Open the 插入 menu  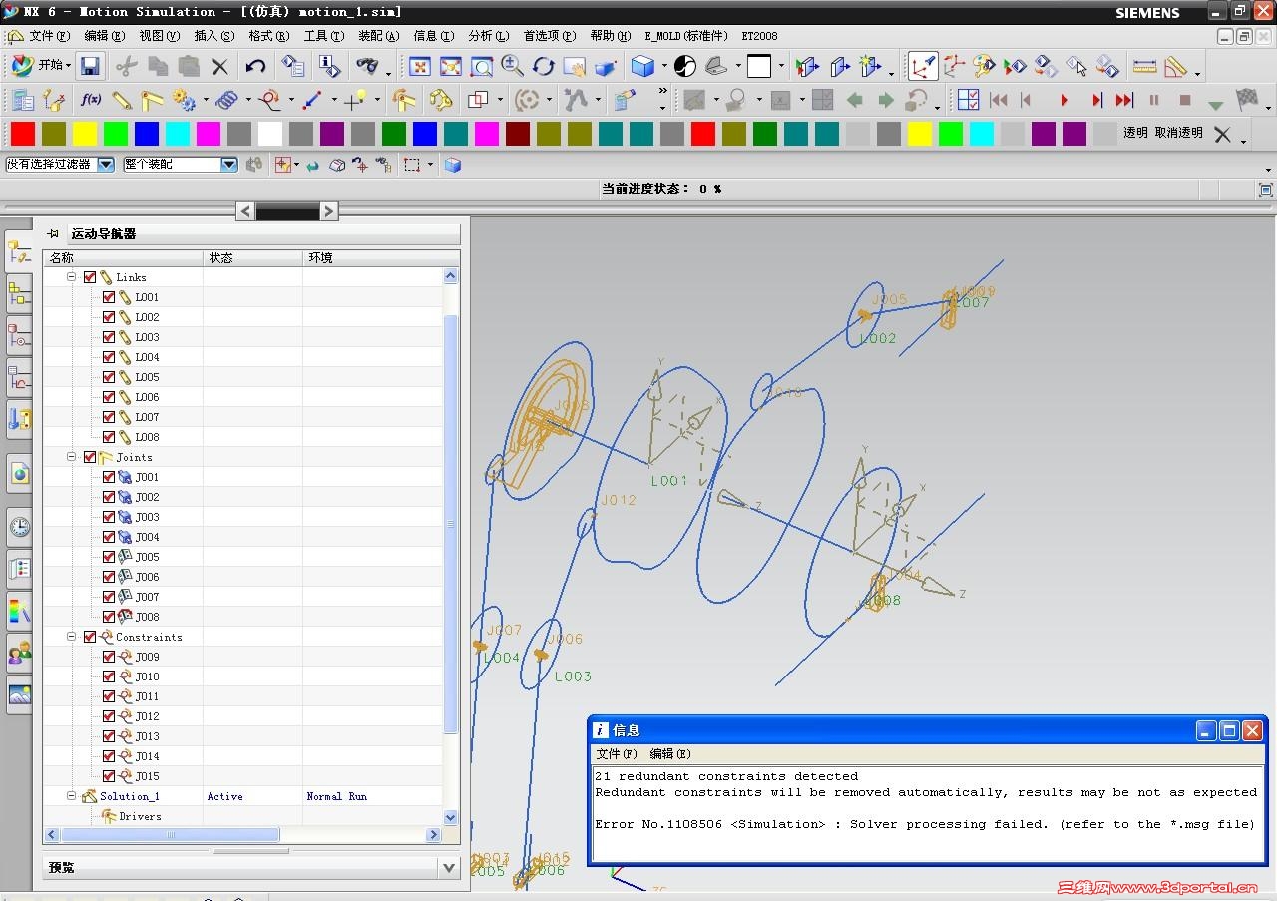[x=213, y=36]
